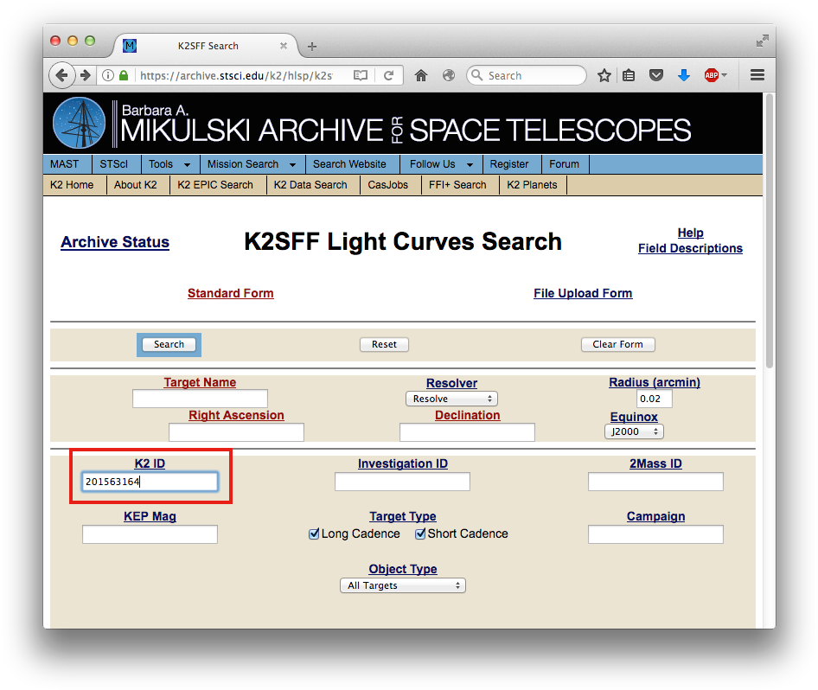Bookmark the page with the star icon
This screenshot has height=690, width=818.
(x=604, y=75)
